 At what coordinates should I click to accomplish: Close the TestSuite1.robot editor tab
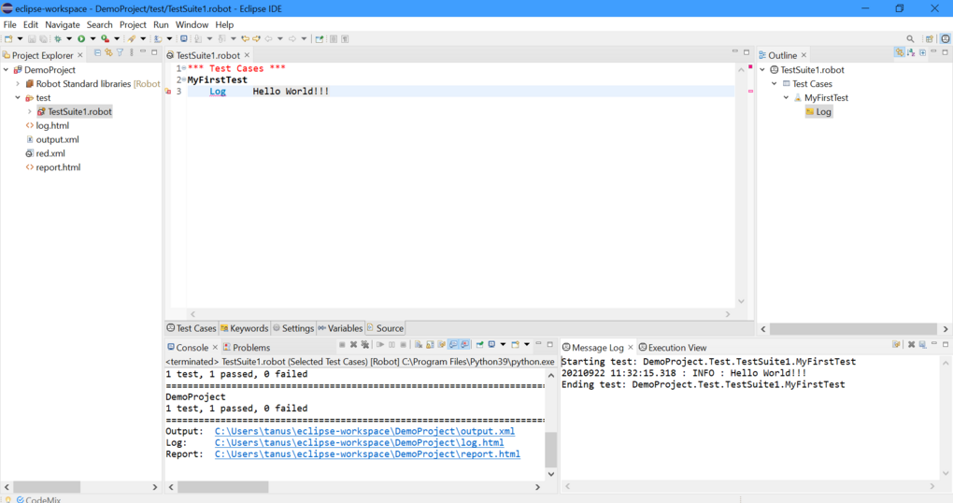[247, 55]
